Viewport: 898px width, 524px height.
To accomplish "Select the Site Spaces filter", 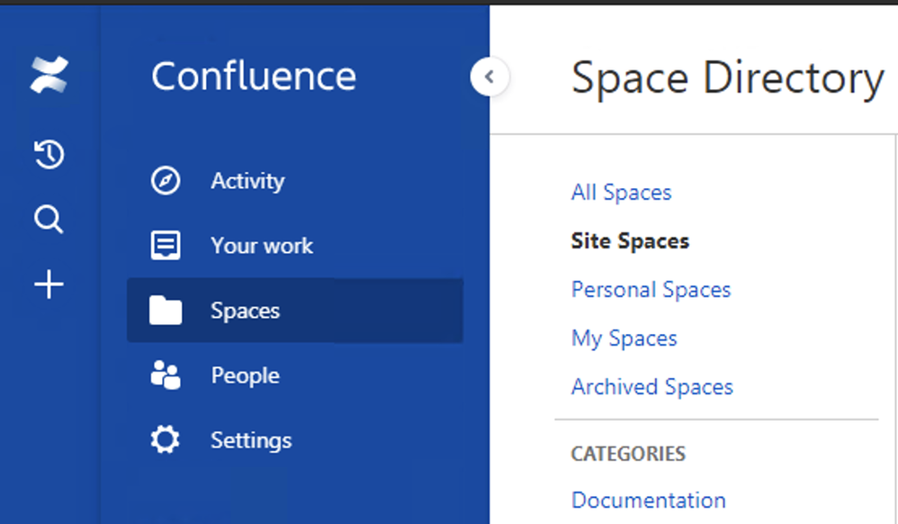I will pyautogui.click(x=630, y=240).
